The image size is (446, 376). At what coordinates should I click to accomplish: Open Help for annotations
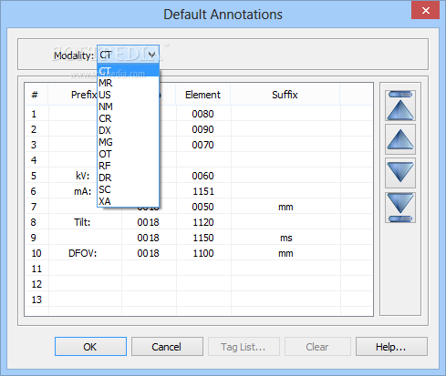pos(391,346)
